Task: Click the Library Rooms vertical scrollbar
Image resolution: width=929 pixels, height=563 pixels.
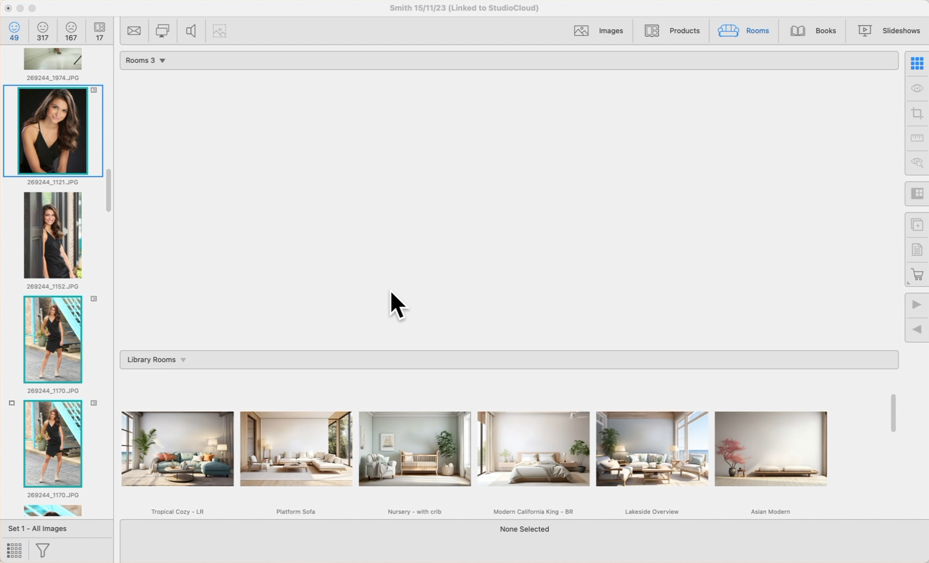Action: [893, 413]
